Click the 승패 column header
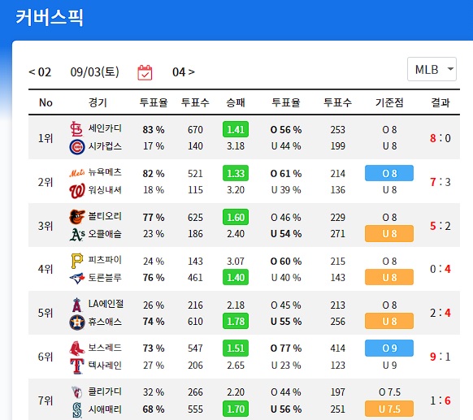Image resolution: width=473 pixels, height=420 pixels. tap(236, 102)
